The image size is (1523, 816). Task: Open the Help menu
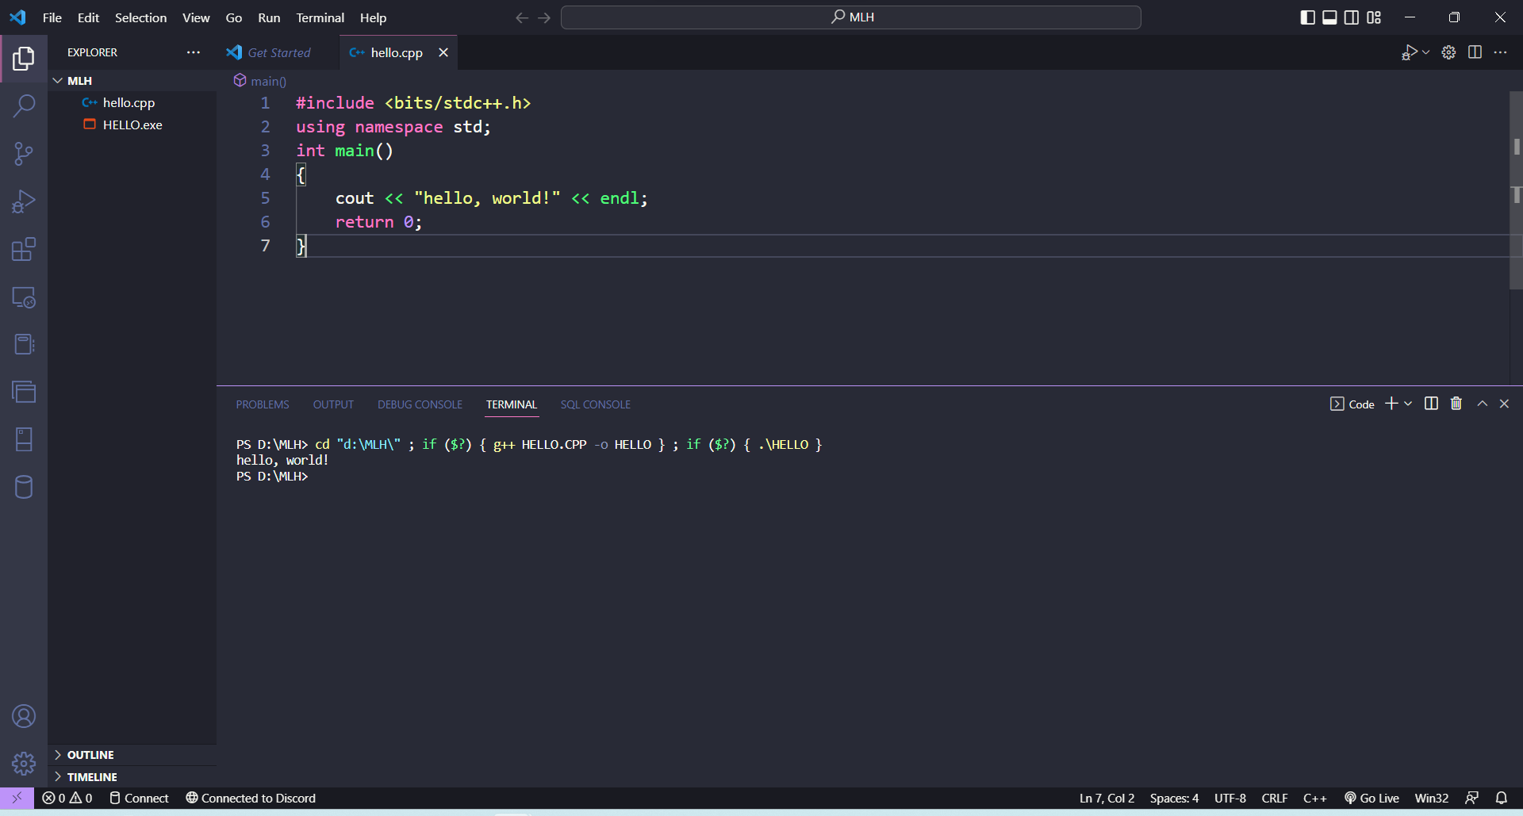[x=373, y=17]
